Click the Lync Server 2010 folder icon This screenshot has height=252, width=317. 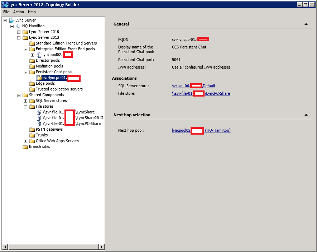[25, 32]
